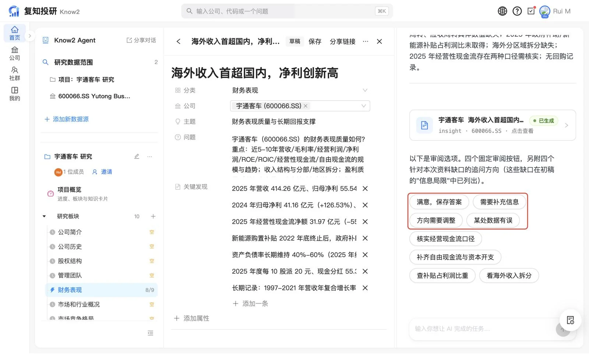Image resolution: width=589 pixels, height=354 pixels.
Task: Open the generated insight card chevron
Action: [x=566, y=125]
